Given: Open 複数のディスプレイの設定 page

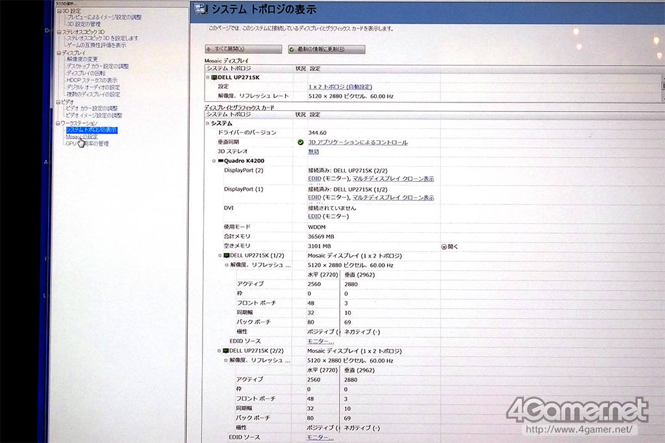Looking at the screenshot, I should [x=94, y=94].
